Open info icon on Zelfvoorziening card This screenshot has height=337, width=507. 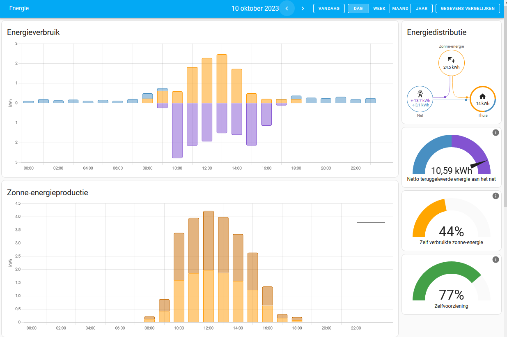pyautogui.click(x=496, y=260)
